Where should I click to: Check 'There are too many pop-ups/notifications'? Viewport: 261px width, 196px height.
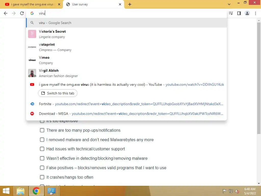click(x=42, y=130)
